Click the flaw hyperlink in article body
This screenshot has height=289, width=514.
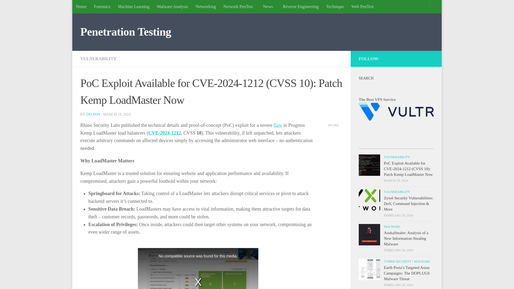click(x=277, y=125)
